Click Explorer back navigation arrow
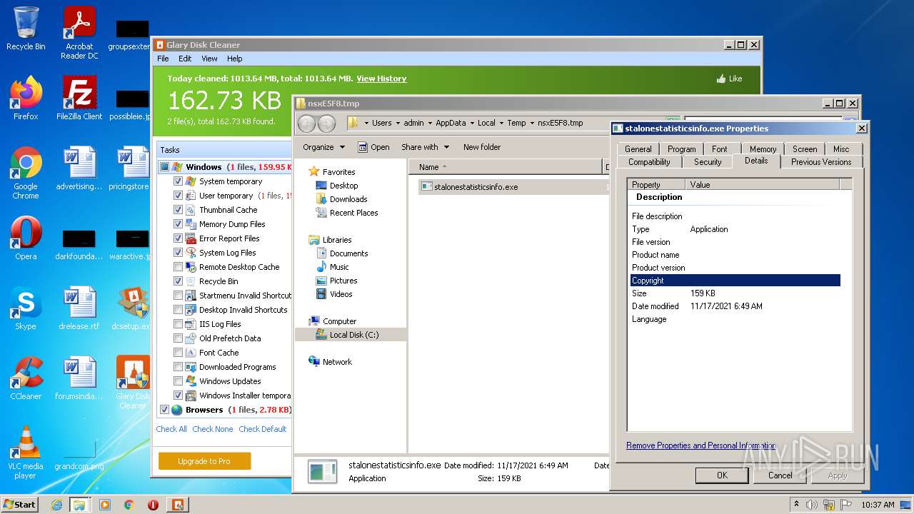 pos(306,123)
